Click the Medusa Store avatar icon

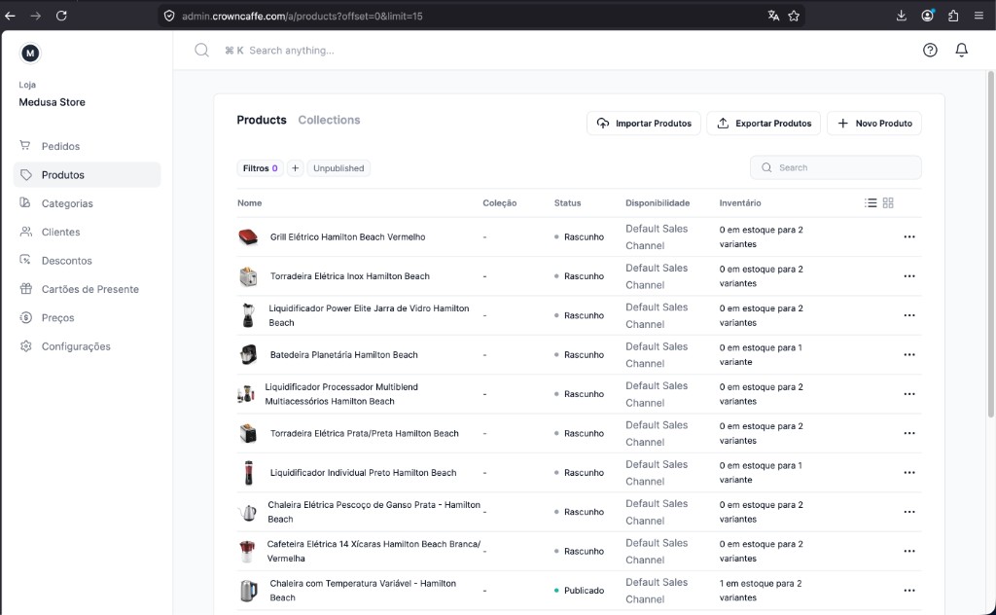point(30,54)
